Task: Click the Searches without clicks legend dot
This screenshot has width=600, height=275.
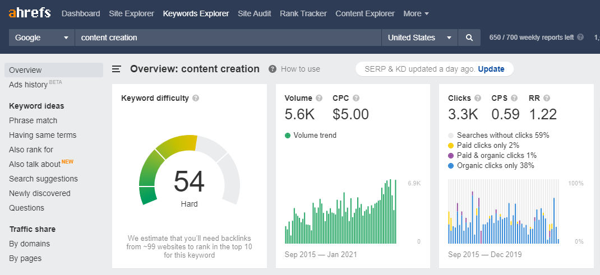Action: tap(451, 135)
